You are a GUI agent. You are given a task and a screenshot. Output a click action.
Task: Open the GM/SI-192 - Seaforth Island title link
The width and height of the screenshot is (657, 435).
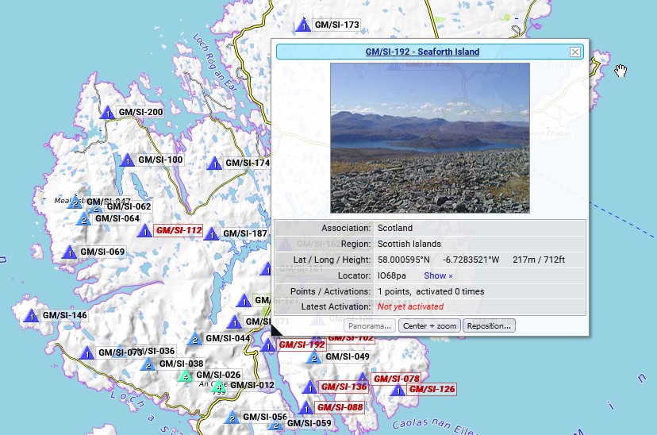click(422, 52)
